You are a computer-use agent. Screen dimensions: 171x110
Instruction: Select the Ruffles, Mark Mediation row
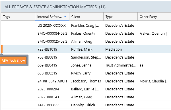click(x=86, y=49)
